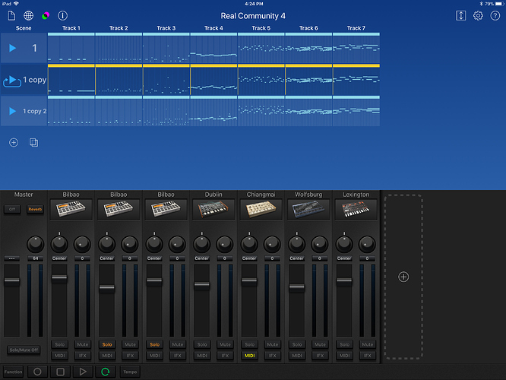Trigger the looping '1 copy' scene play icon

[x=12, y=80]
